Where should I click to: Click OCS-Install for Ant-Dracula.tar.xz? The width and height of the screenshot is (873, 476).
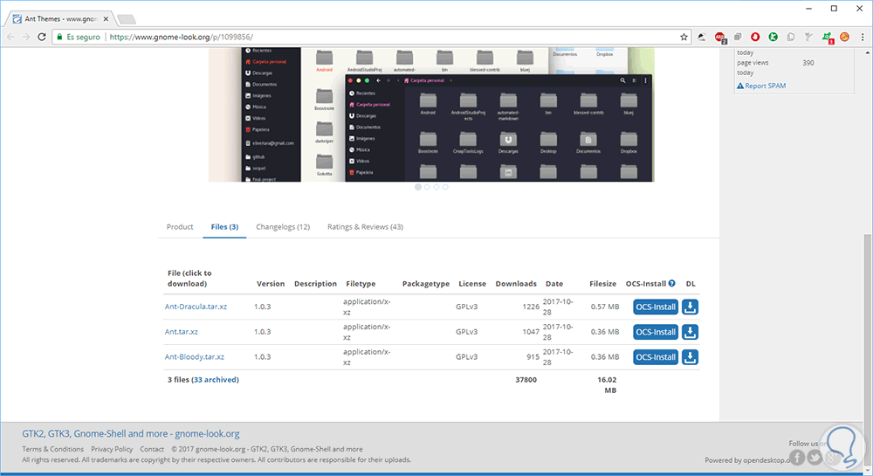tap(656, 307)
